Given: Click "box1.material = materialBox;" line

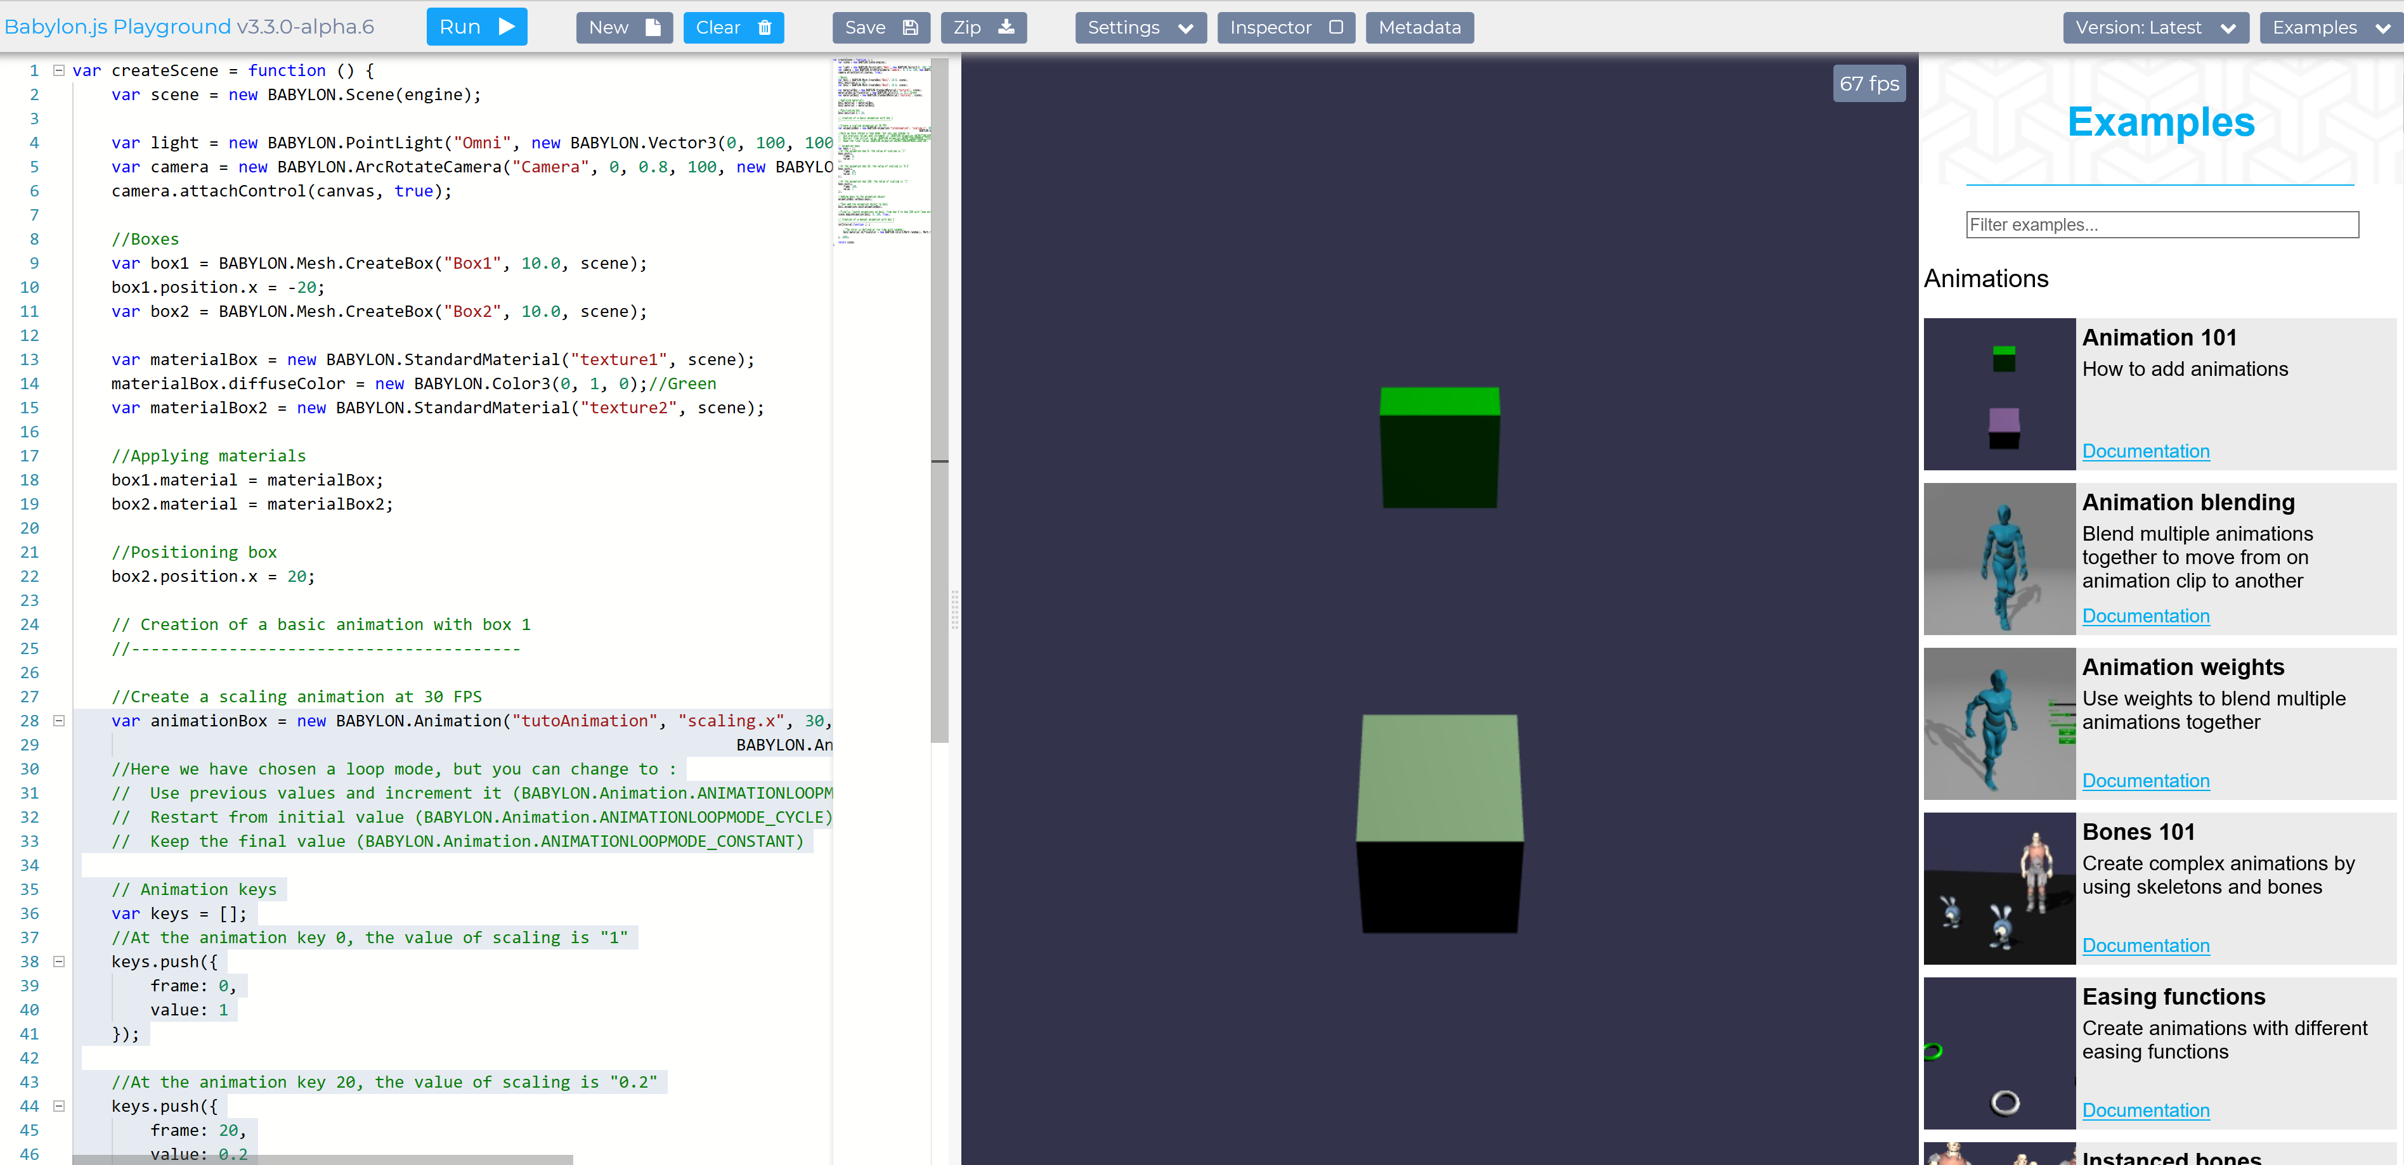Looking at the screenshot, I should (x=247, y=479).
